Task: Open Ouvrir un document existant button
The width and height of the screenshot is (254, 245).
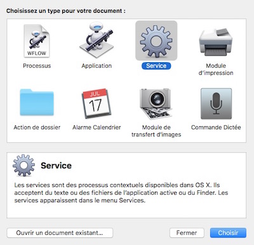Action: [60, 233]
